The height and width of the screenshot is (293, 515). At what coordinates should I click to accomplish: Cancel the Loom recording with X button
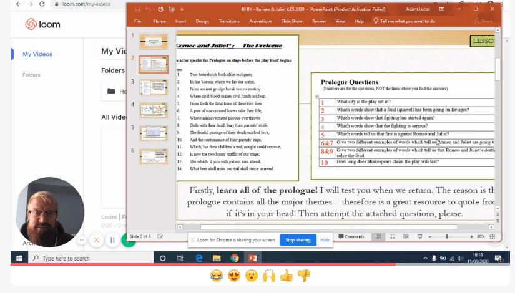(96, 240)
